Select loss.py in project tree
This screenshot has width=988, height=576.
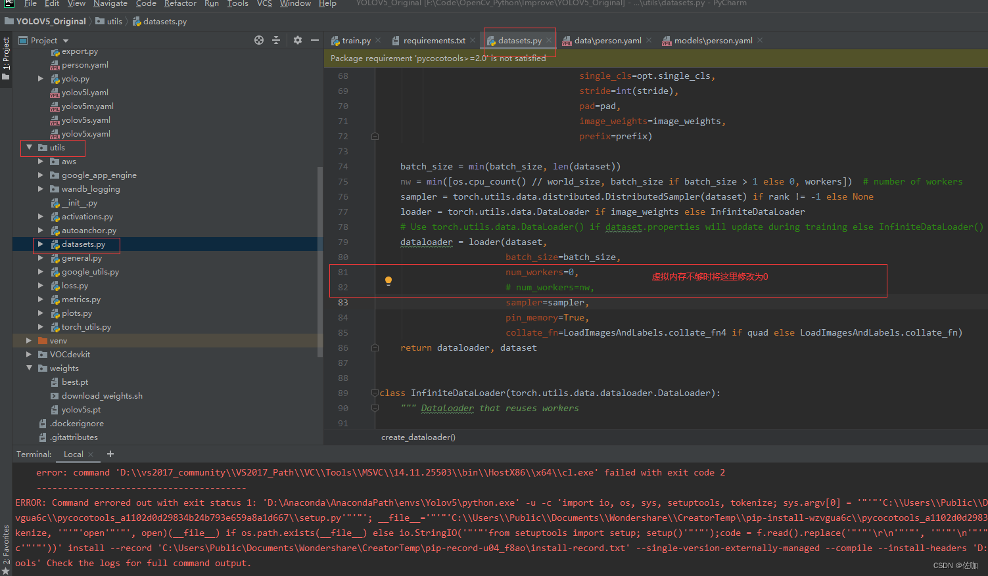click(74, 286)
